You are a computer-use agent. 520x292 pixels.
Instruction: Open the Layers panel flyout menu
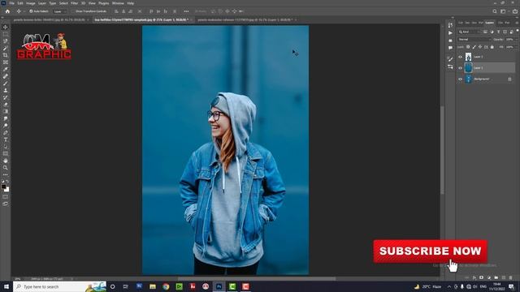[x=517, y=23]
